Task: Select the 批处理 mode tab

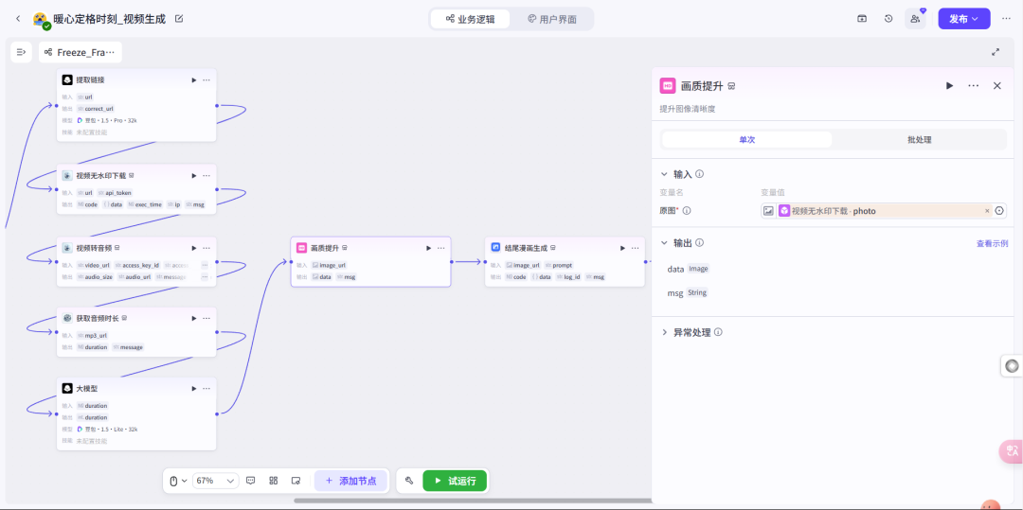Action: 919,140
